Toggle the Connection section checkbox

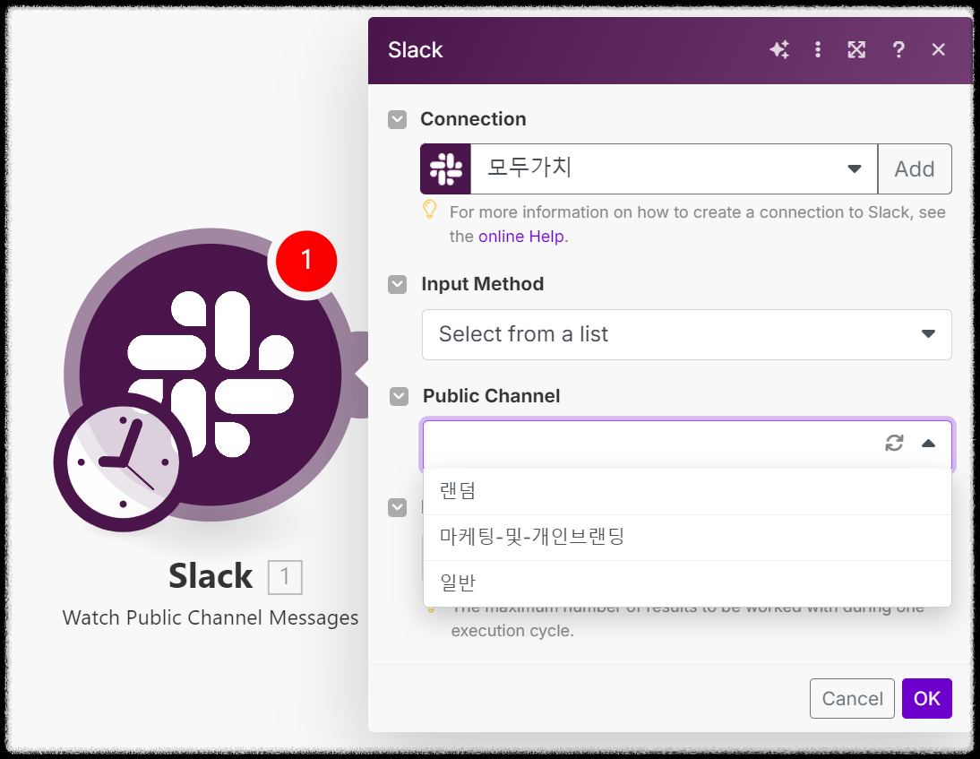[397, 119]
